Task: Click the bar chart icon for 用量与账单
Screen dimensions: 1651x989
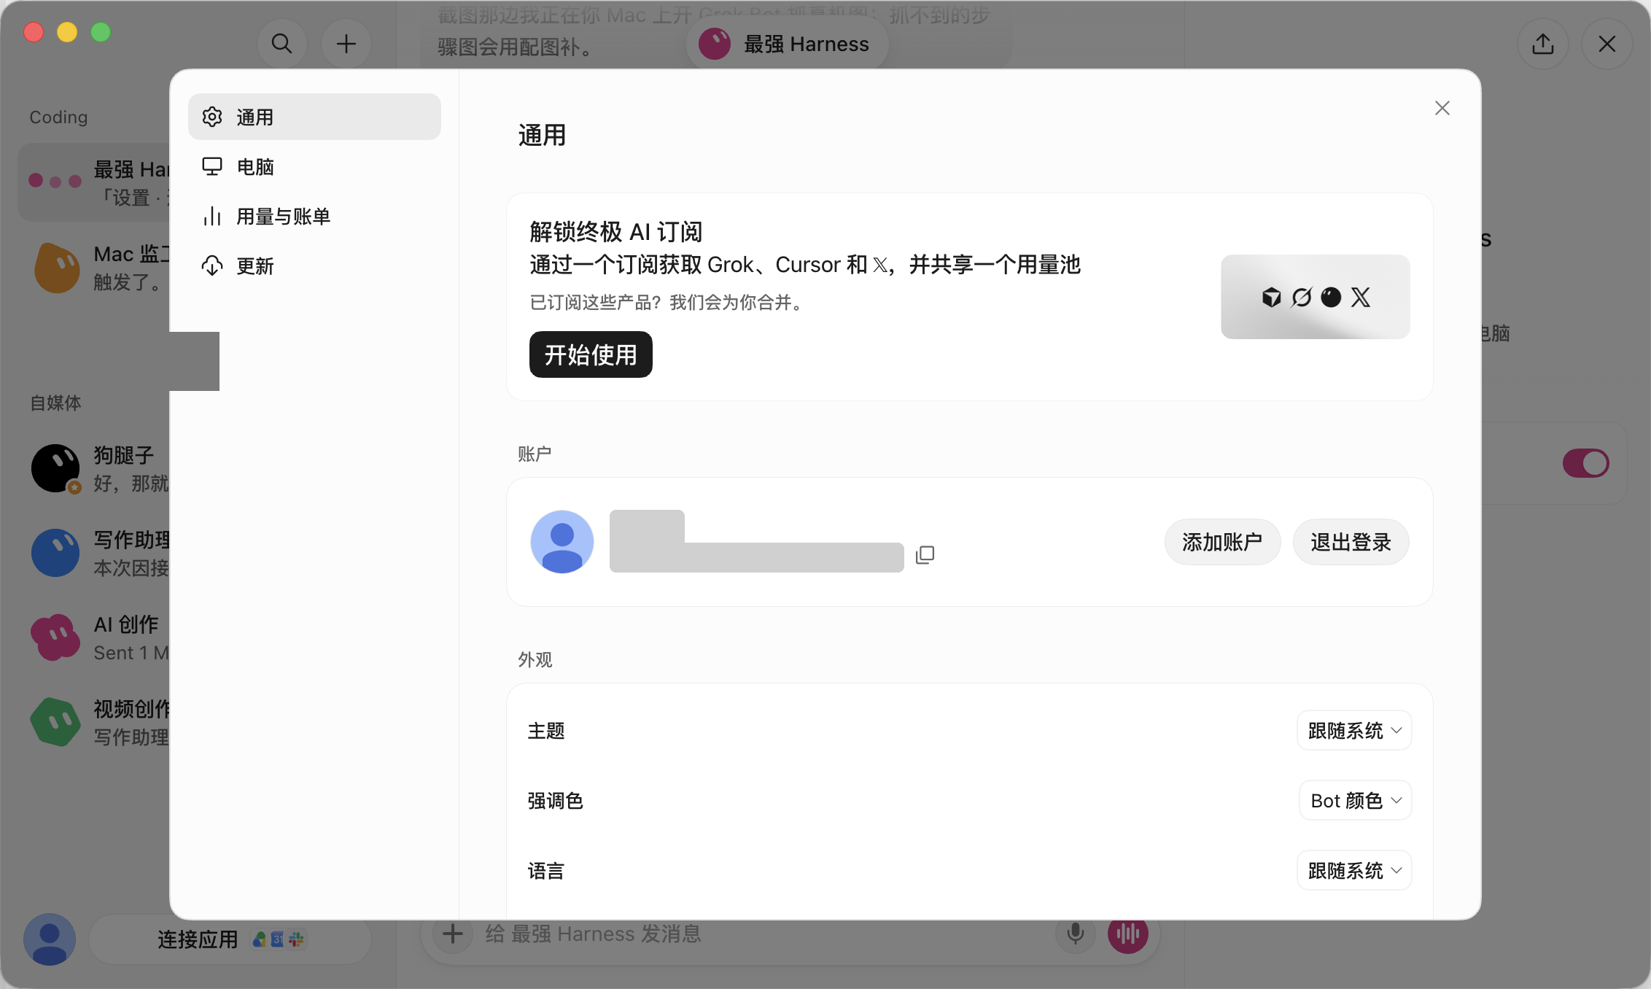Action: tap(212, 216)
